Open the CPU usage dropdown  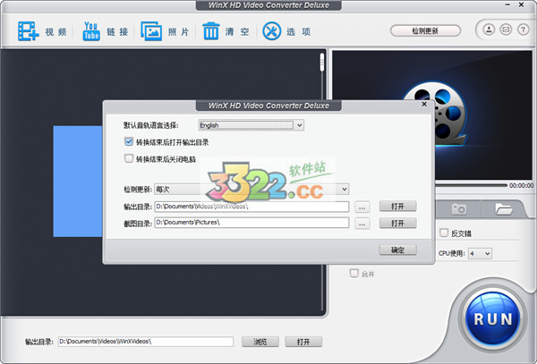[480, 253]
